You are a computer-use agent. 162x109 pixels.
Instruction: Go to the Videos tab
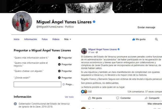[56, 39]
